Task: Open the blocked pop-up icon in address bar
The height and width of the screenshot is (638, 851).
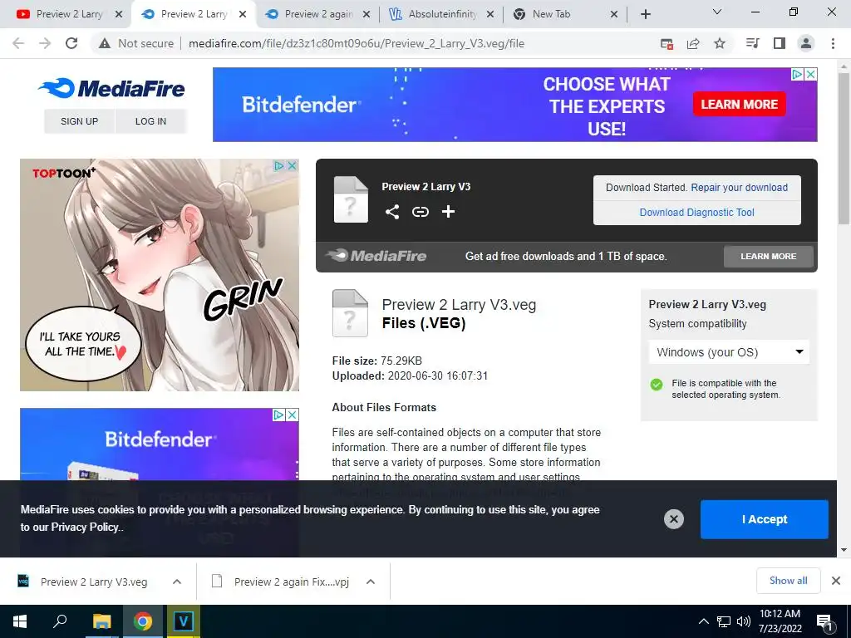Action: point(667,43)
